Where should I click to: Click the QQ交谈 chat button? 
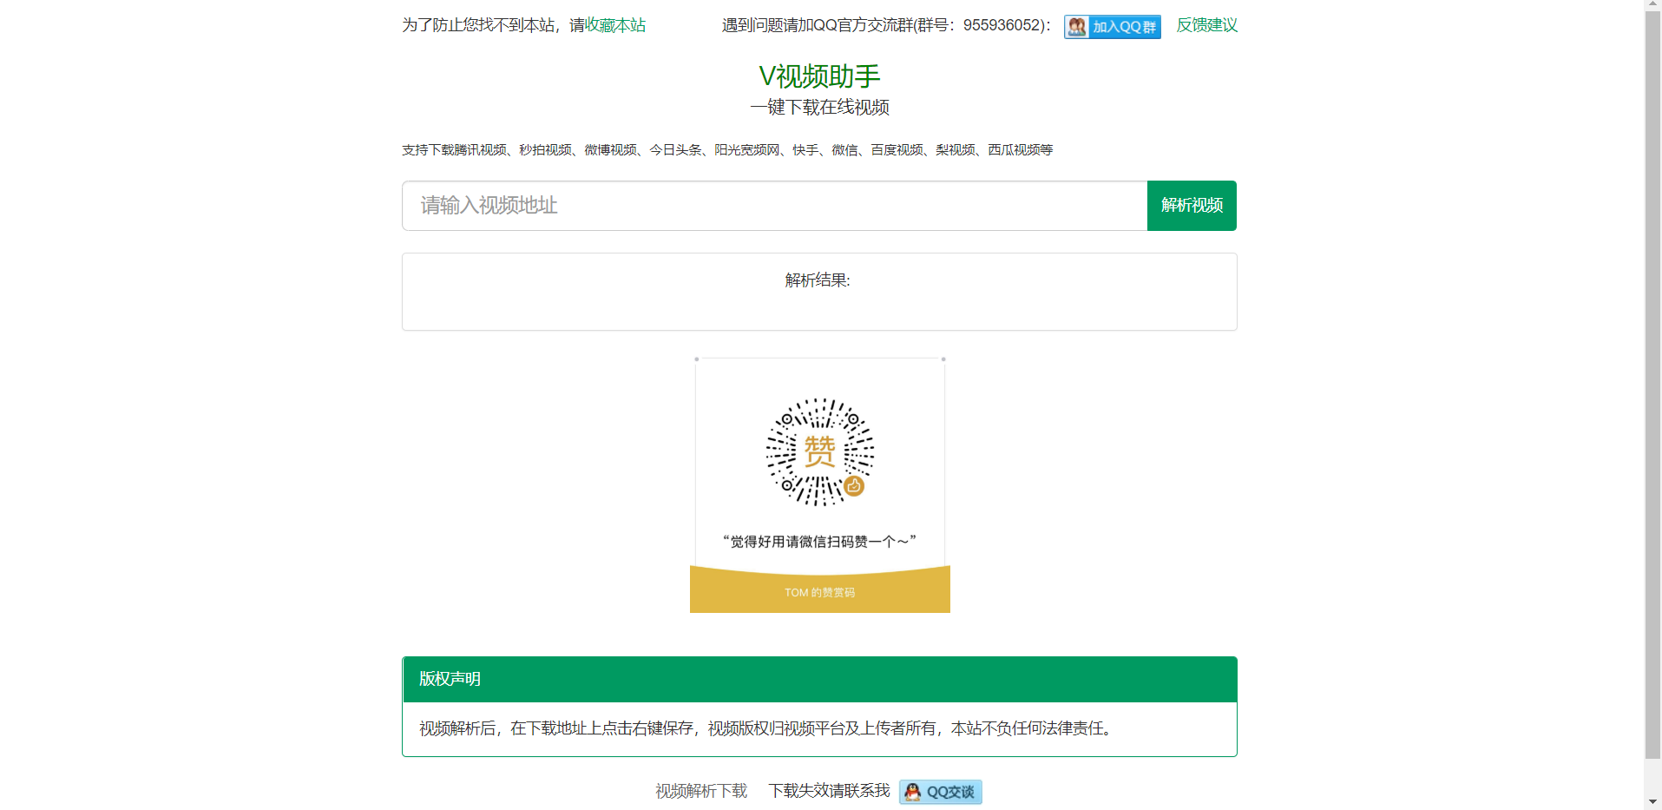click(x=940, y=792)
